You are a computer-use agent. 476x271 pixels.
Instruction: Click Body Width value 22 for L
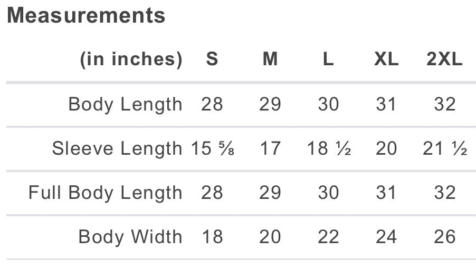[x=328, y=237]
